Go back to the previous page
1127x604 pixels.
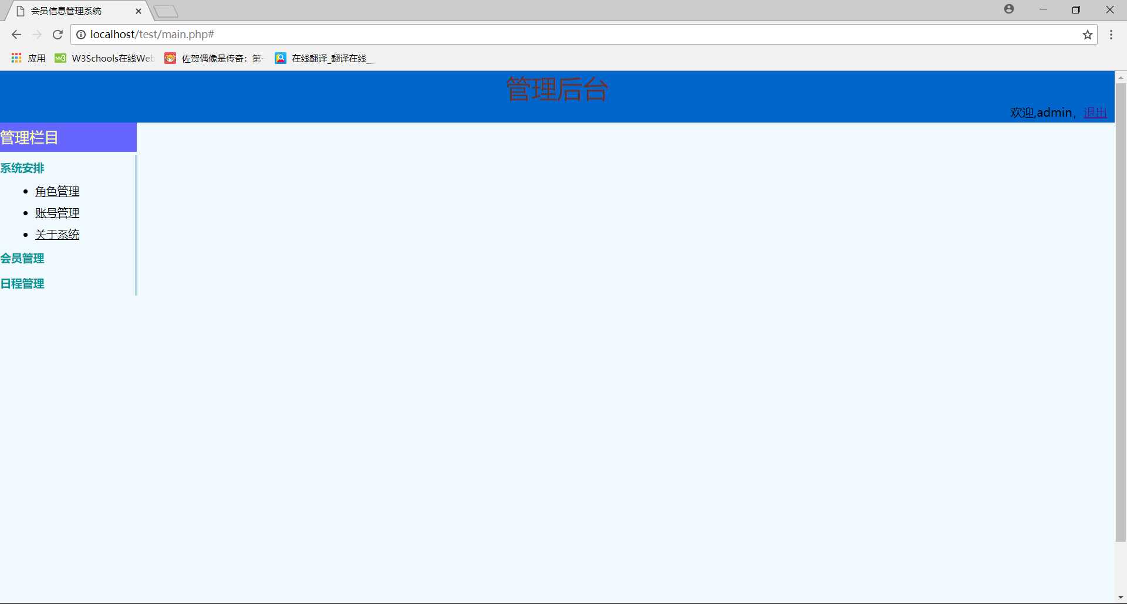click(x=16, y=35)
